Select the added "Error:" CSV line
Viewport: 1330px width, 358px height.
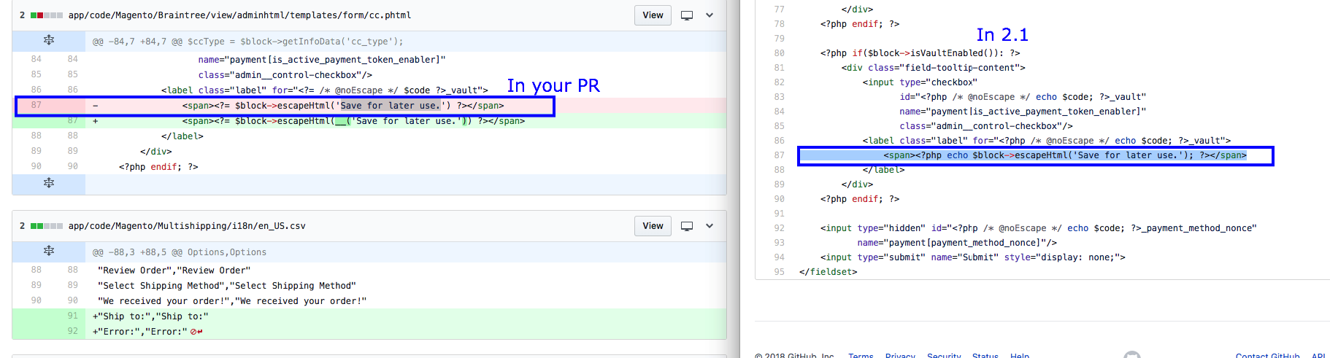[406, 331]
